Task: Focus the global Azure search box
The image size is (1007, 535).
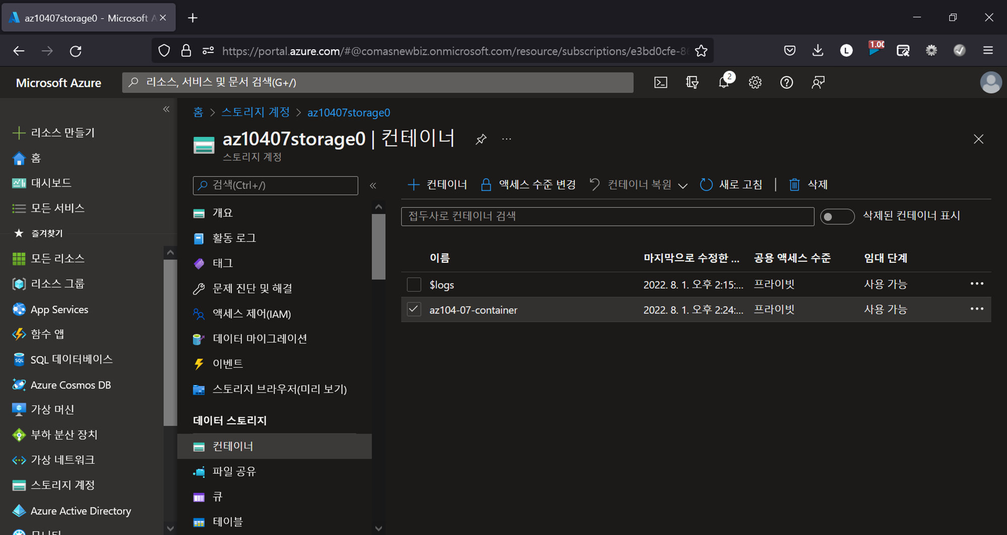Action: tap(378, 83)
